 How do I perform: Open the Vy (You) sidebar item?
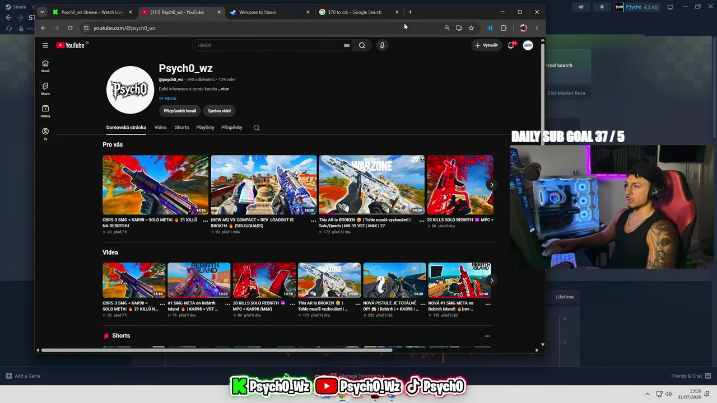pyautogui.click(x=45, y=134)
